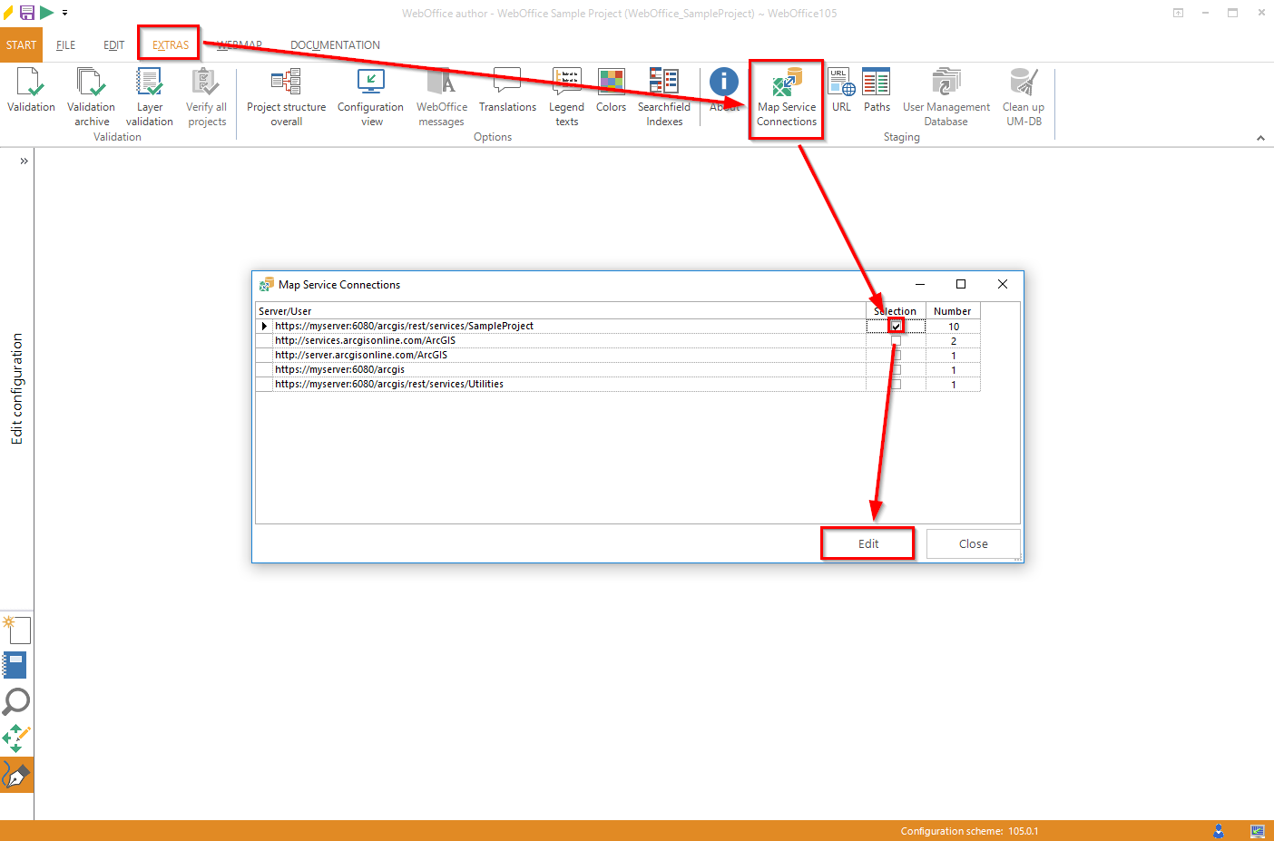Collapse the ribbon with the chevron
Screen dimensions: 1274x841
(x=1260, y=138)
